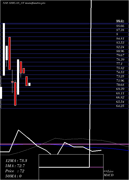
Task: Click the 'NSE SHIGAN_ST munafasutra.pro' chart title
Action: click(x=24, y=3)
